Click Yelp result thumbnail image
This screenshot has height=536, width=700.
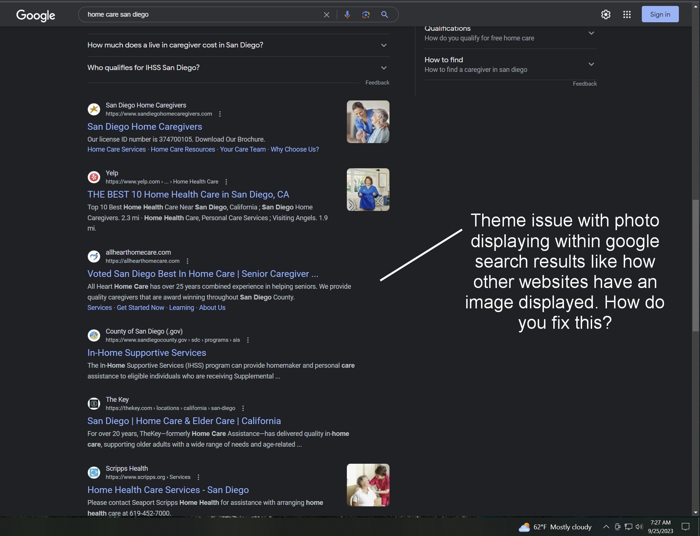[x=368, y=190]
